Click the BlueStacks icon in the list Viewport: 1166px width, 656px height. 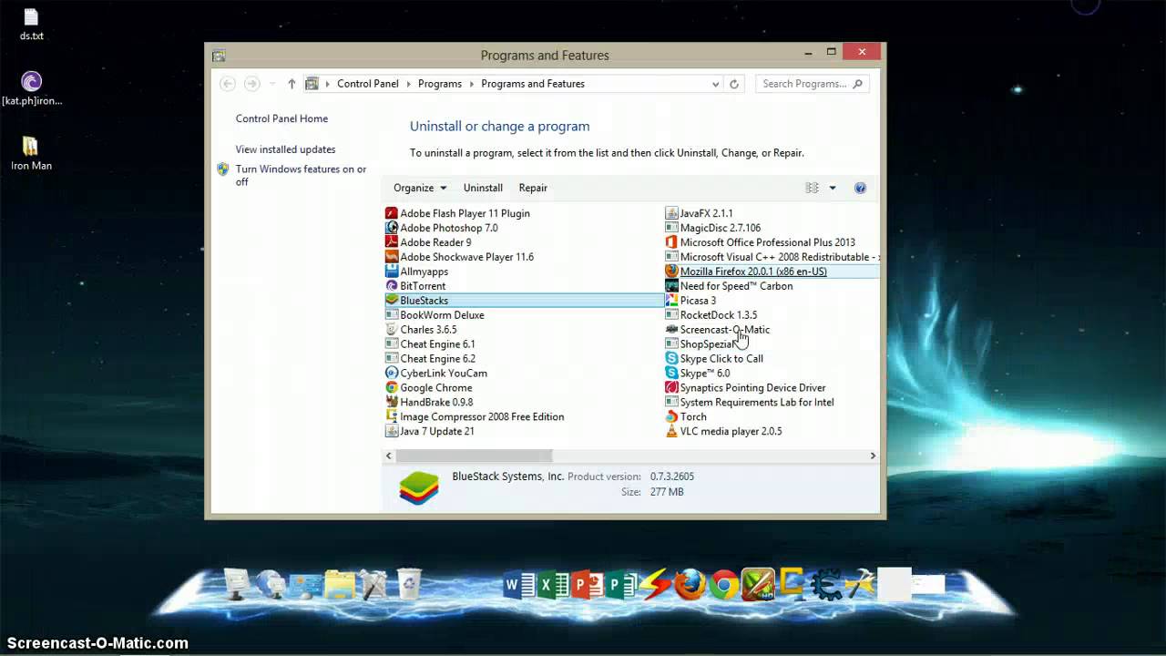(x=392, y=301)
